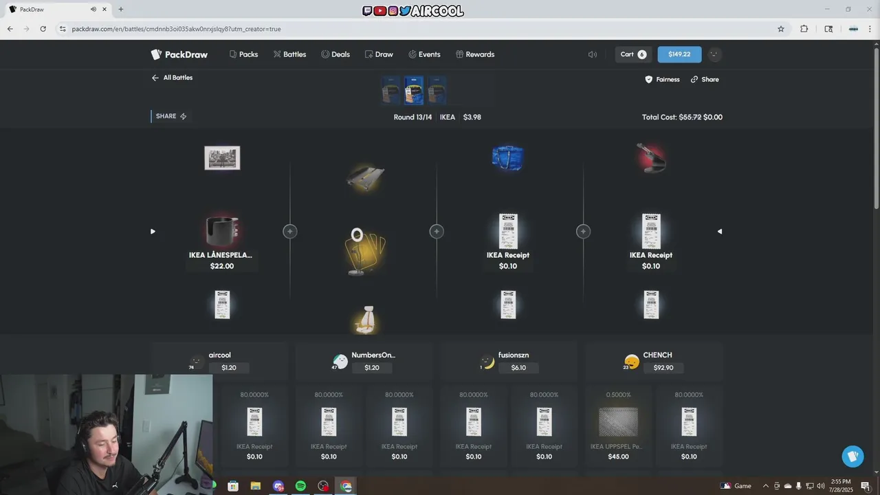Open the Windows notification center
Screen dimensions: 880x495
865,486
